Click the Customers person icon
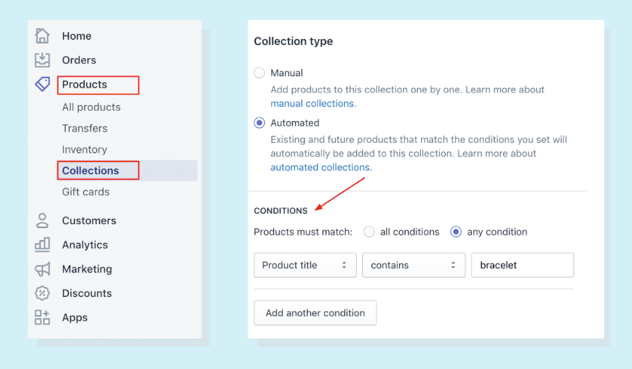This screenshot has width=632, height=369. (42, 220)
